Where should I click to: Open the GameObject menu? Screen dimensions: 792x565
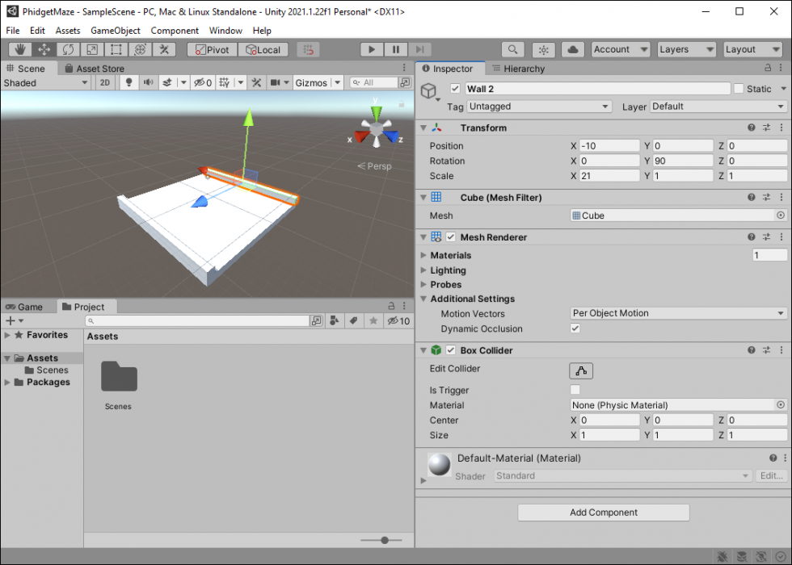(x=115, y=31)
